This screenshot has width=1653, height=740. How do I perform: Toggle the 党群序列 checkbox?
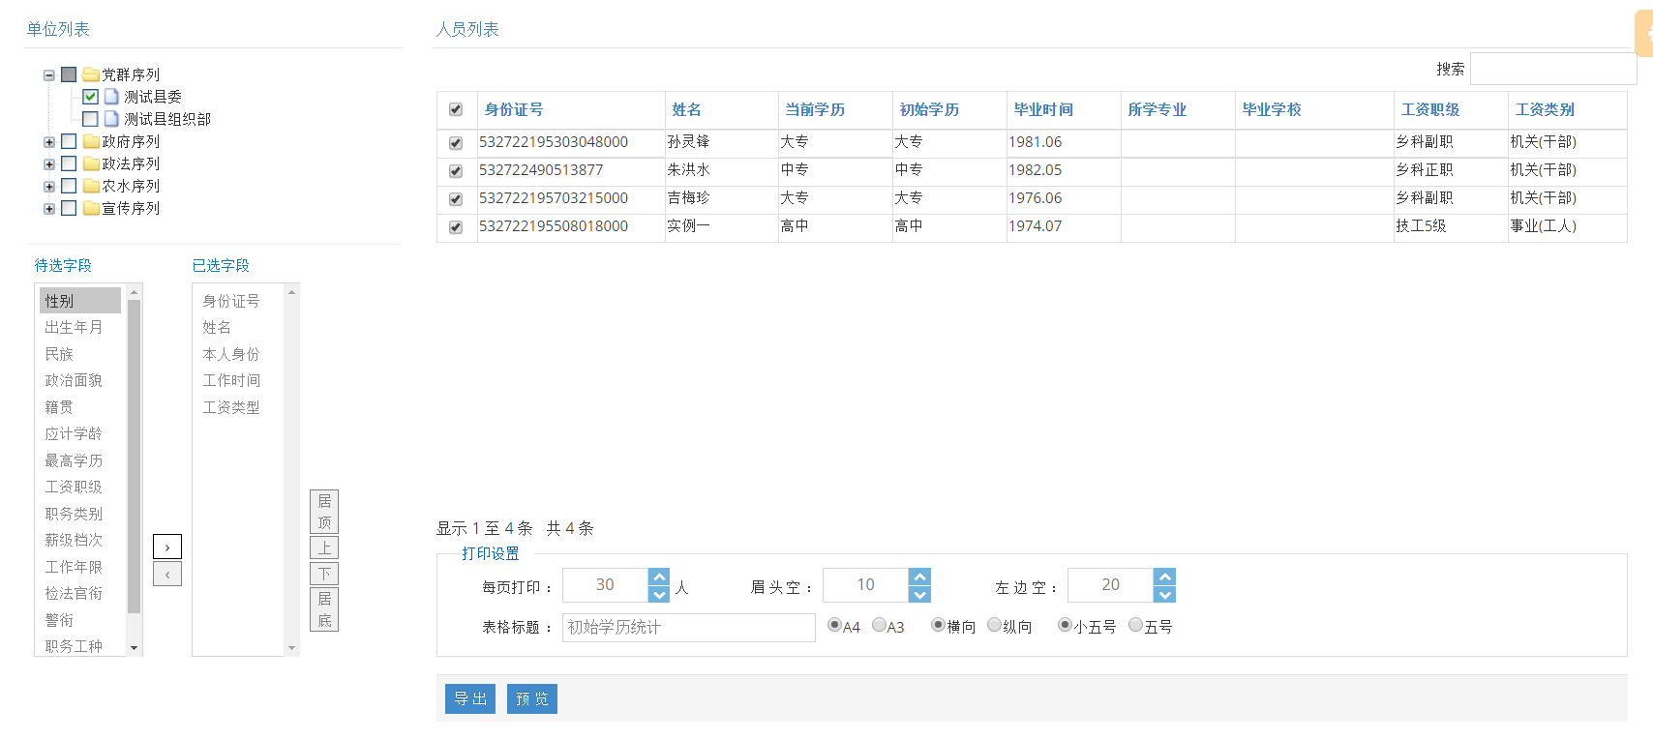pos(69,74)
